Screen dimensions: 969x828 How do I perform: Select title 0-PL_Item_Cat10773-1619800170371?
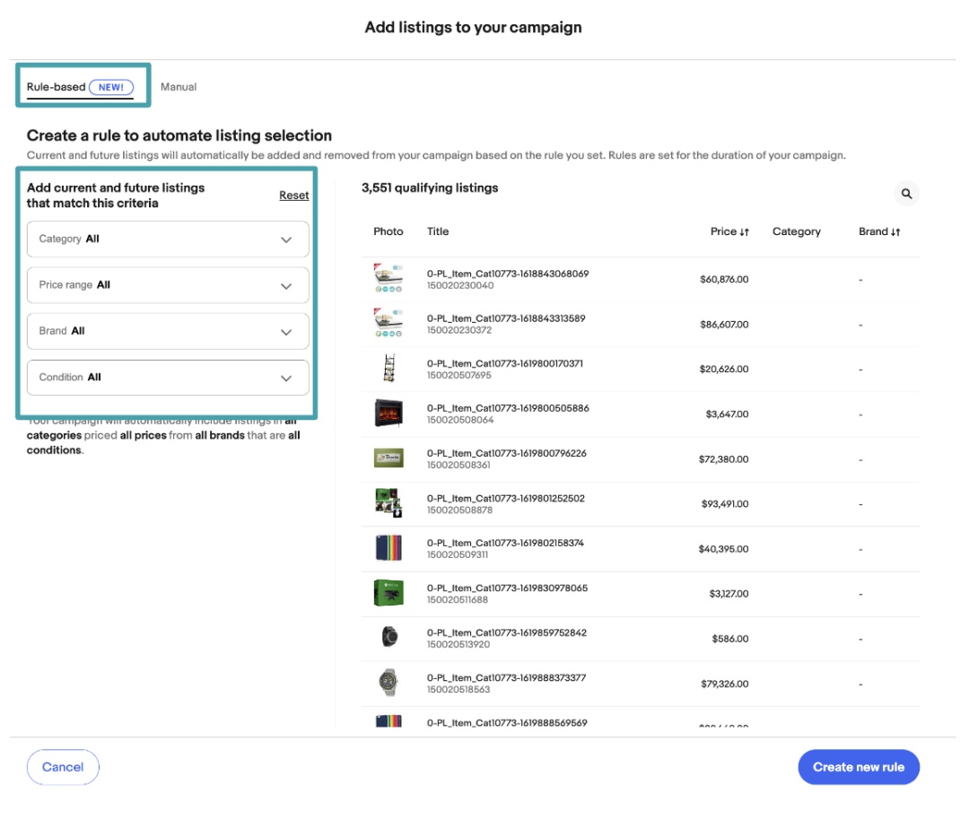point(504,363)
